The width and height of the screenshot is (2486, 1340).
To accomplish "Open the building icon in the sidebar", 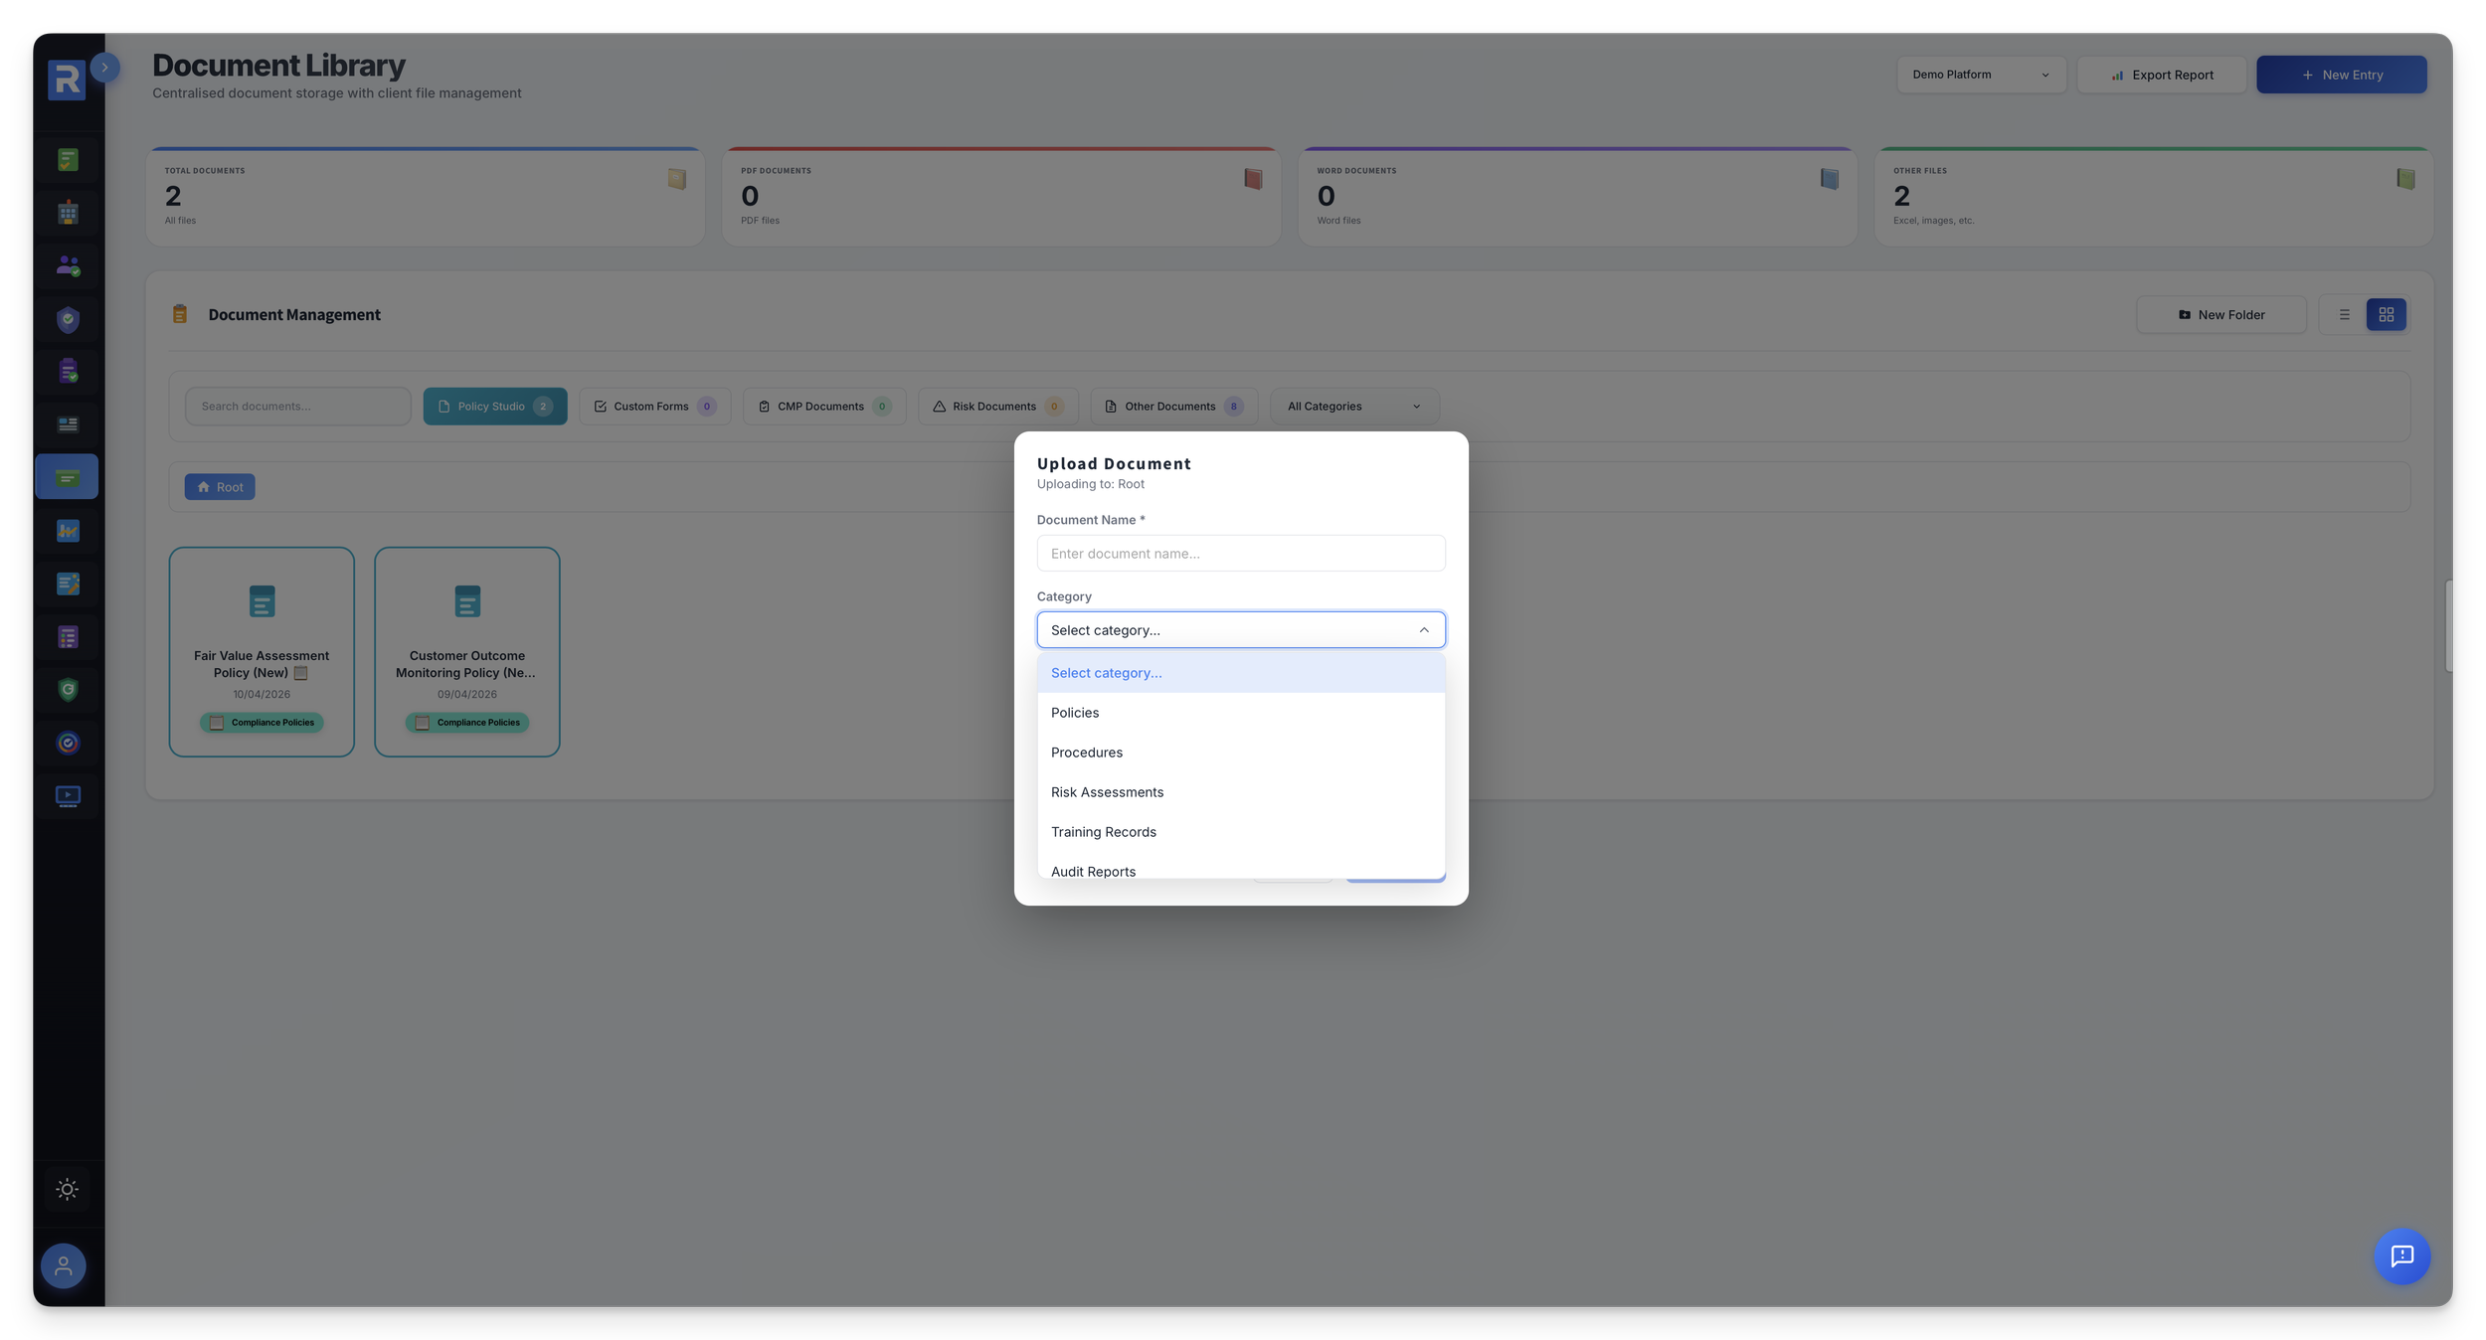I will pos(68,212).
